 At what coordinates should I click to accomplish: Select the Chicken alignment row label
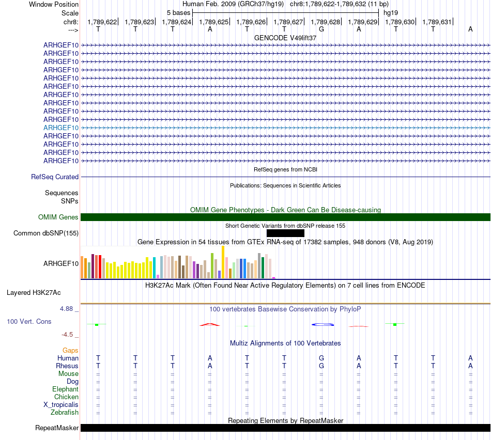tap(66, 397)
